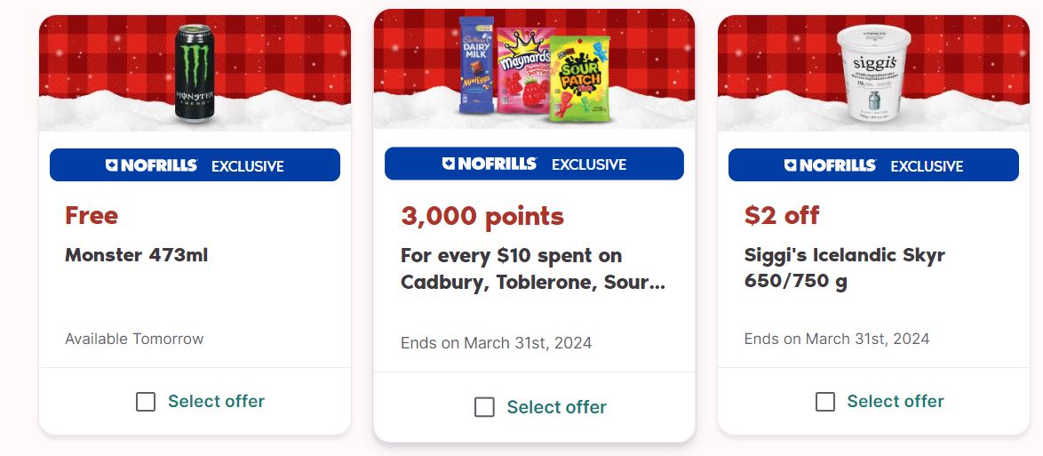Check the Select offer box for Monster 473ml
The image size is (1043, 456).
[x=146, y=402]
